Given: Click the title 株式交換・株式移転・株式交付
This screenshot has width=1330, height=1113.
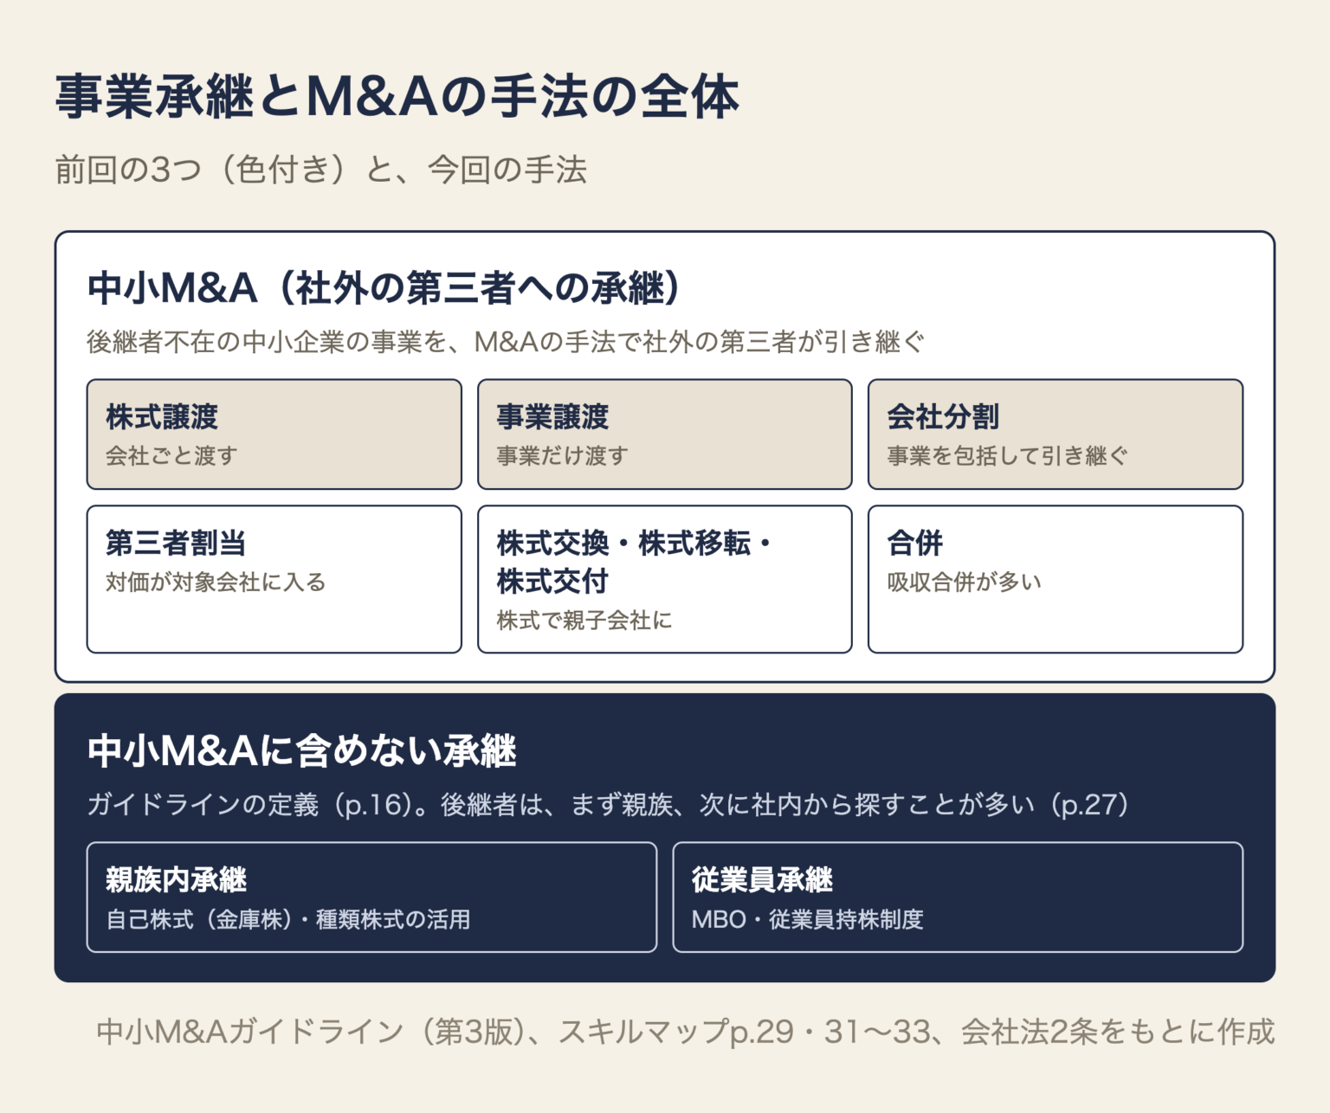Looking at the screenshot, I should point(635,563).
